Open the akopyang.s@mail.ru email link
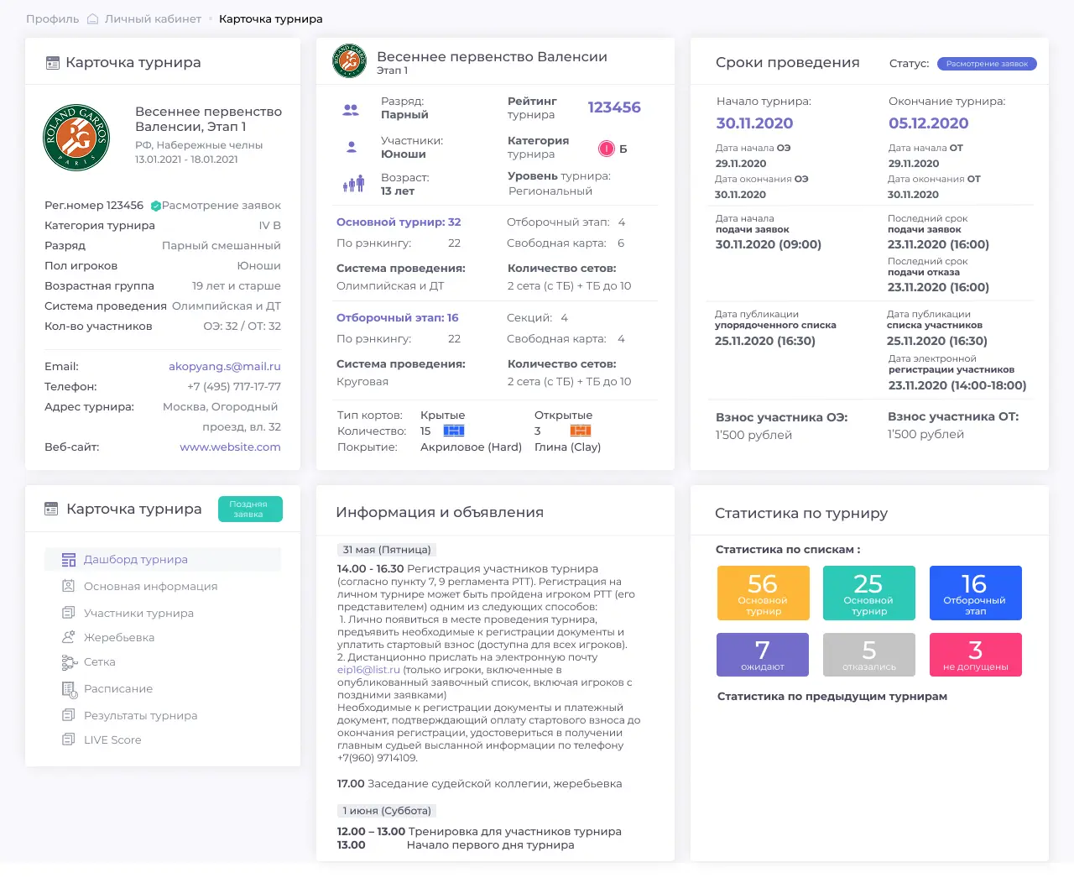The height and width of the screenshot is (878, 1074). (225, 367)
